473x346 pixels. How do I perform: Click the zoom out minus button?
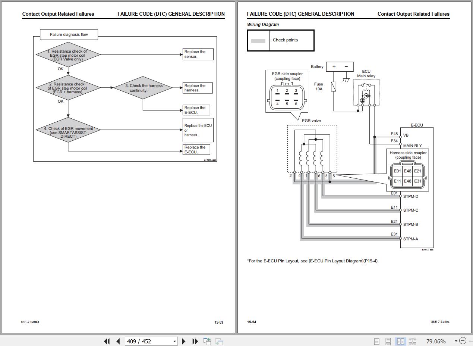[463, 341]
